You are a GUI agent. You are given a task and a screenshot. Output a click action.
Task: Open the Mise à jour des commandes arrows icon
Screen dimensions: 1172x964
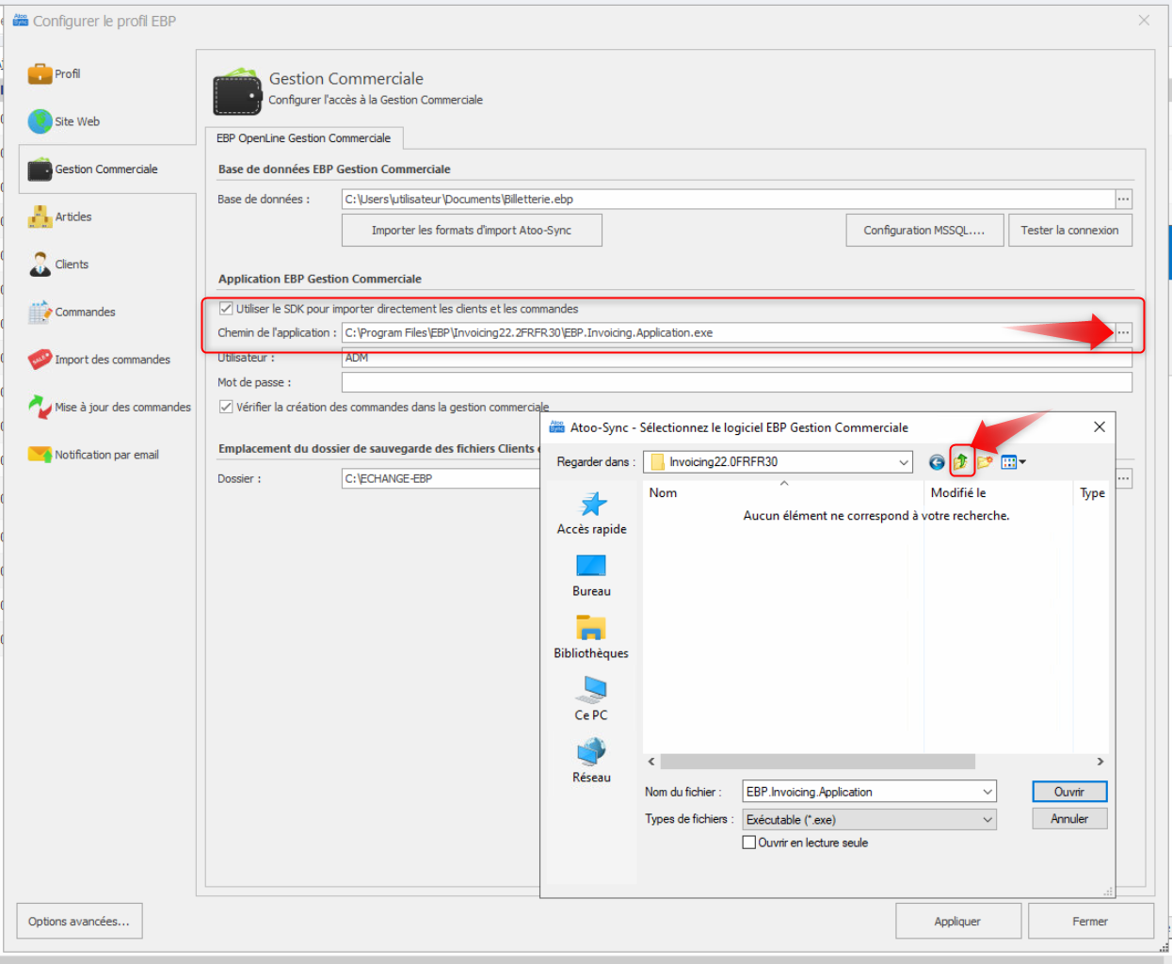[40, 407]
